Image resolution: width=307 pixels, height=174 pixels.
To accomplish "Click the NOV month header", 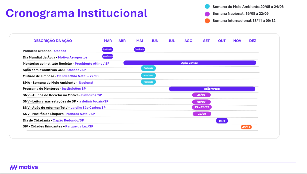I will pos(237,41).
